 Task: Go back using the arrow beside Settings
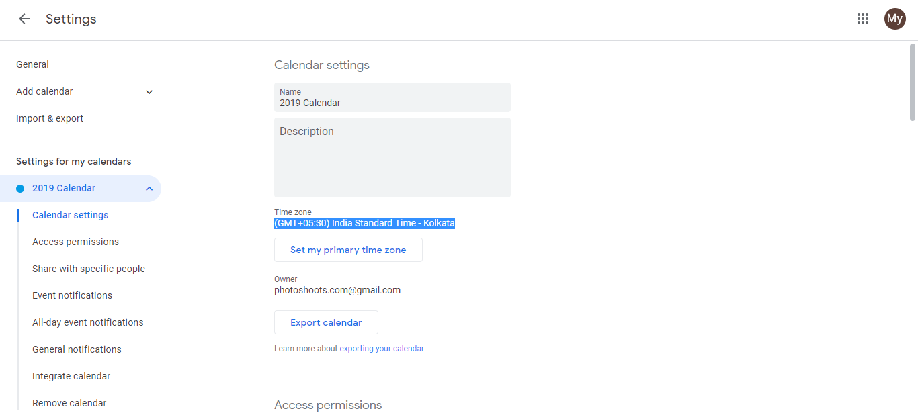coord(24,19)
